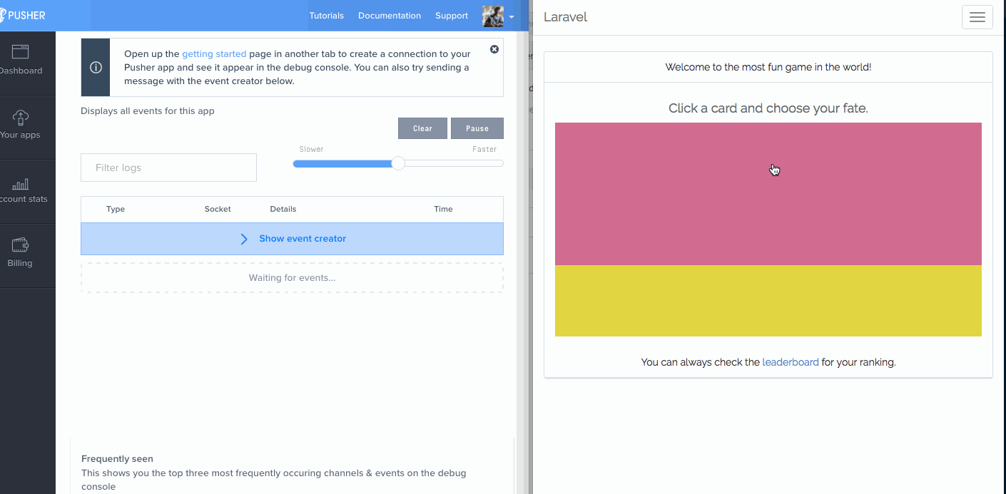1006x494 pixels.
Task: Clear the event logs
Action: coord(422,128)
